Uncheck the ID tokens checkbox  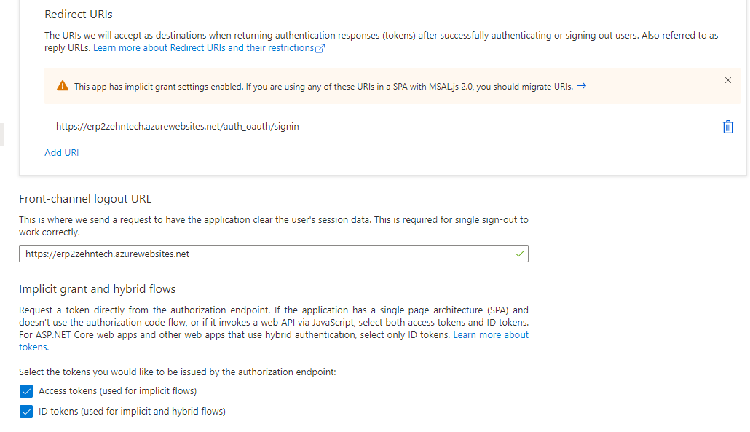26,412
